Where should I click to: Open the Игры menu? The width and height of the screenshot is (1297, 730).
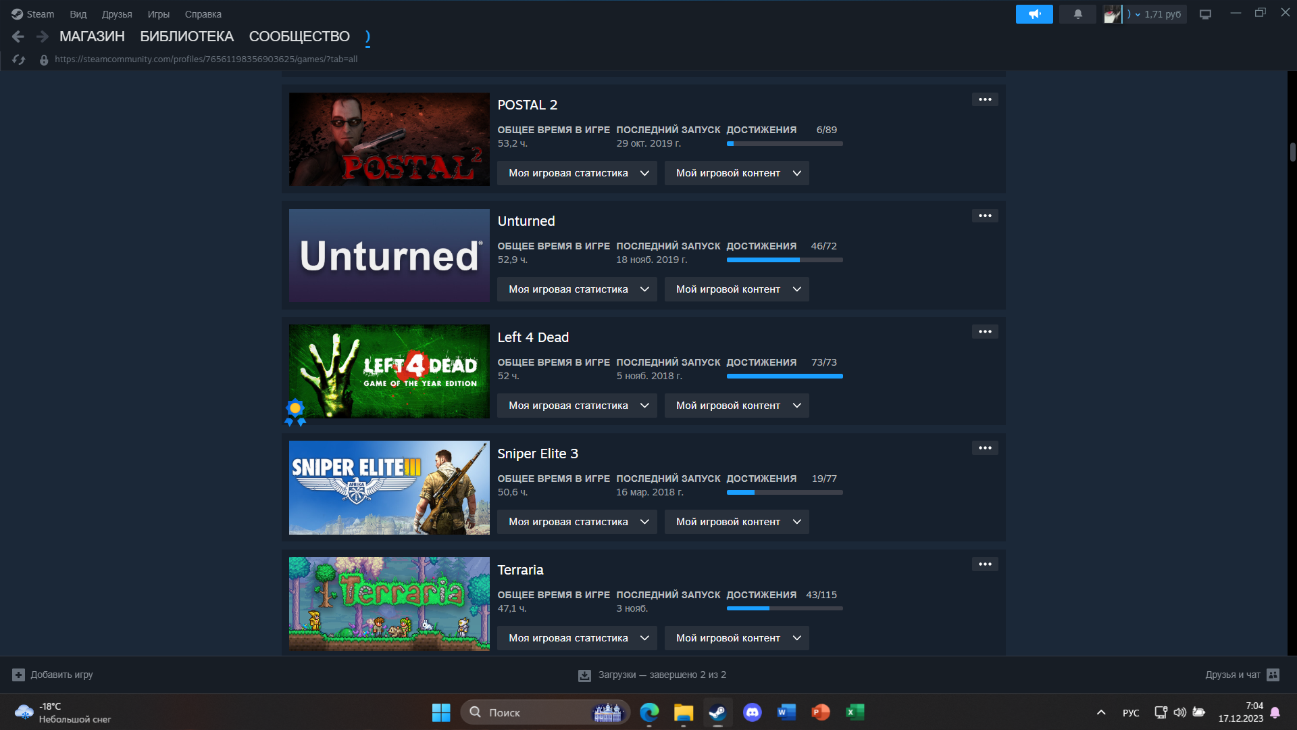pos(159,14)
